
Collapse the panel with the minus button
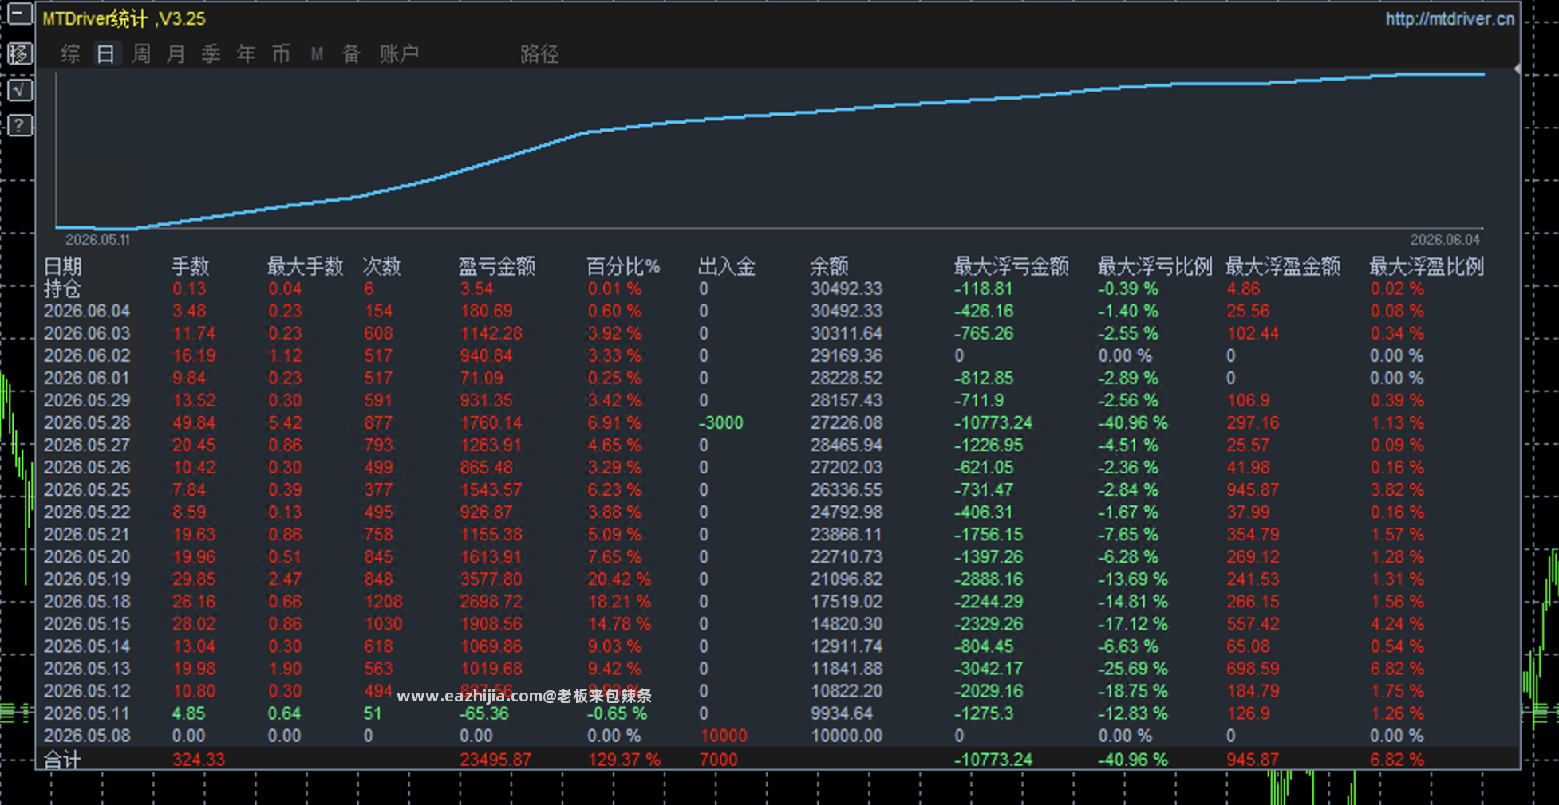click(20, 15)
